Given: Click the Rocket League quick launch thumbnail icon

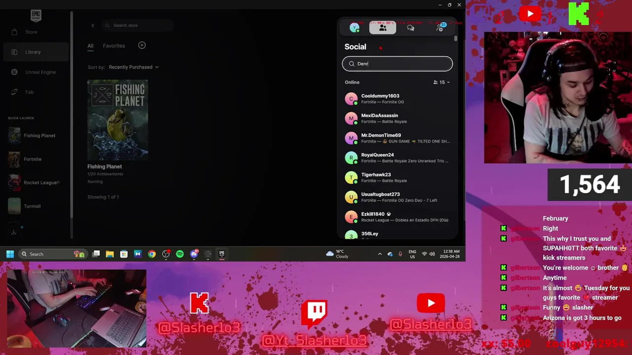Looking at the screenshot, I should coord(14,182).
